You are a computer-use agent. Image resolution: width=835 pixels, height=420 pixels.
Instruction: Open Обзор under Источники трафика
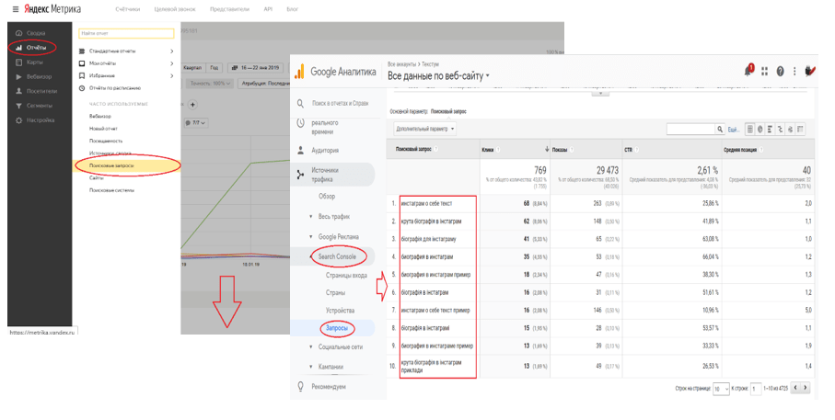(x=327, y=196)
